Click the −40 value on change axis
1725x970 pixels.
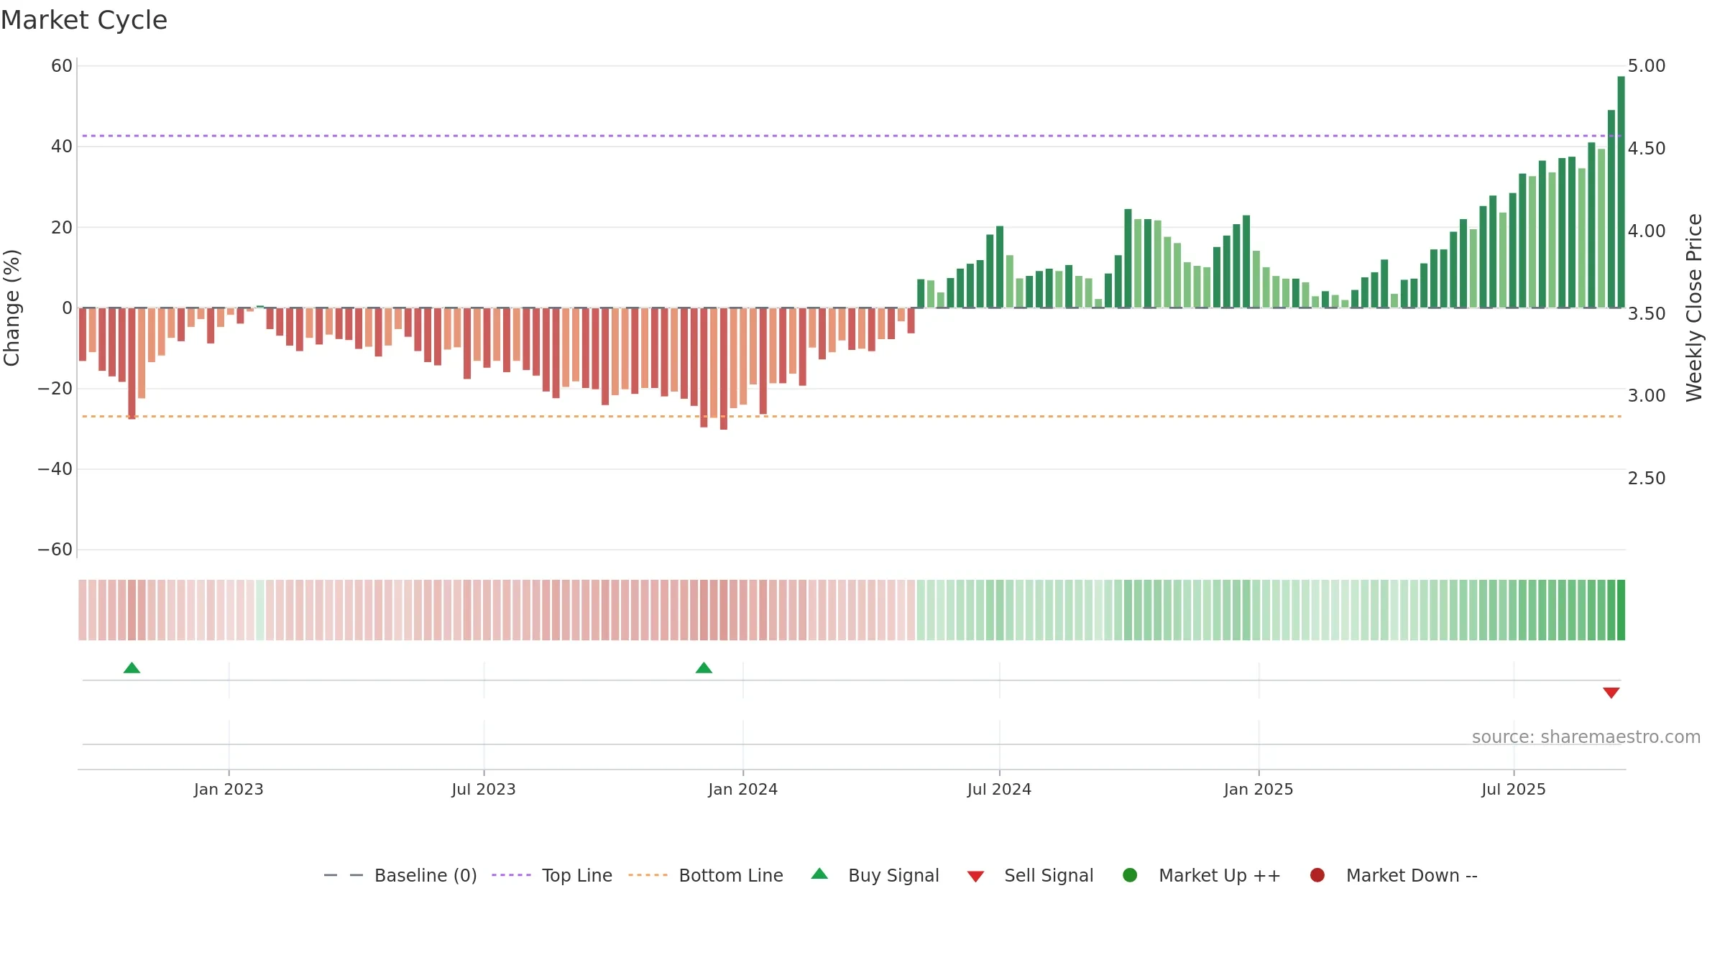(55, 469)
